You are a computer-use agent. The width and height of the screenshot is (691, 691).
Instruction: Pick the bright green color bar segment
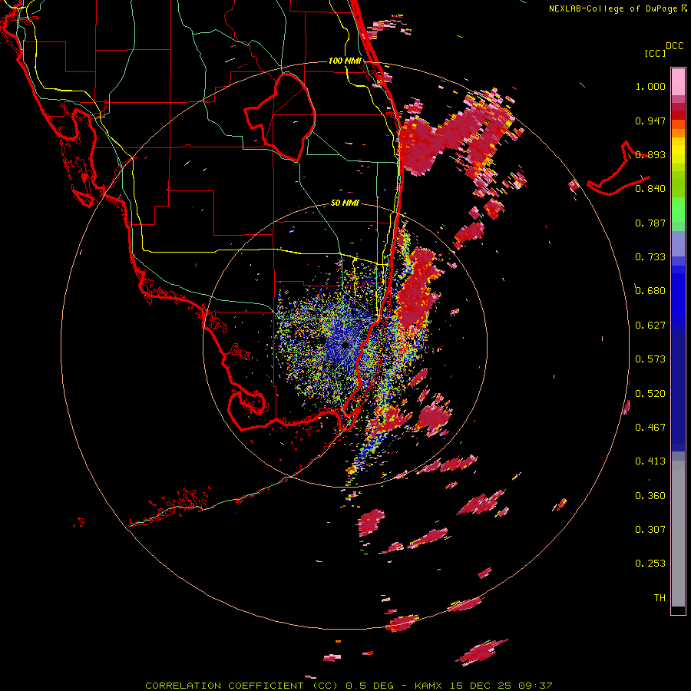coord(678,210)
